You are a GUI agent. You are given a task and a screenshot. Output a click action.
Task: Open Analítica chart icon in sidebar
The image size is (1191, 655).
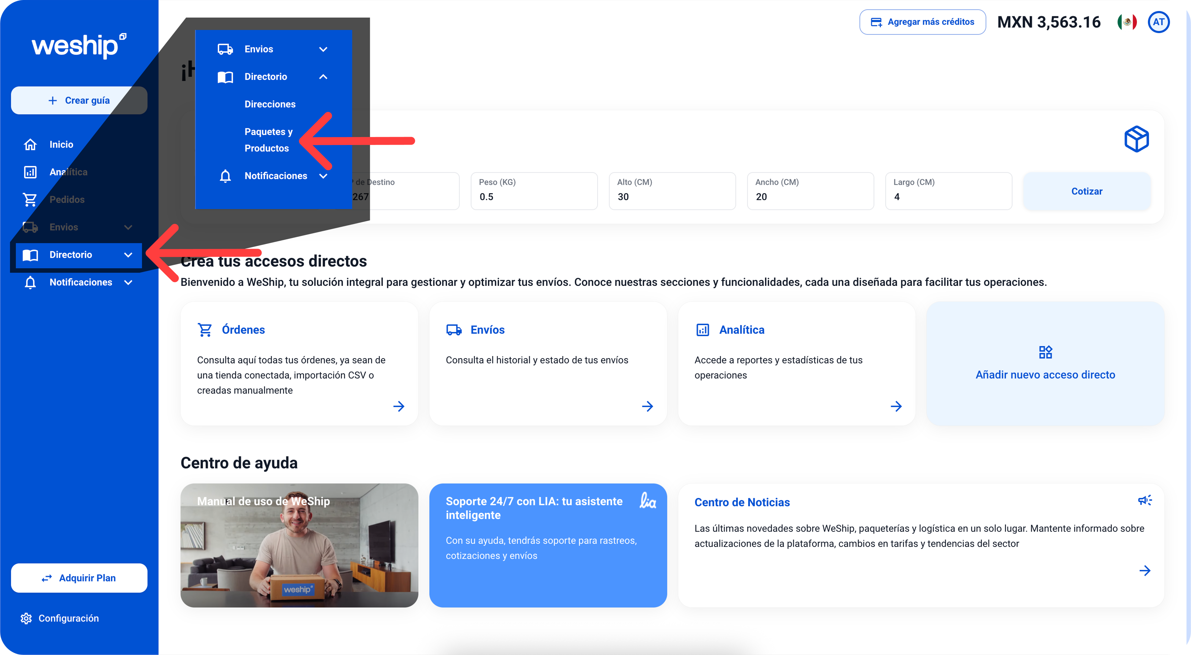click(x=30, y=172)
